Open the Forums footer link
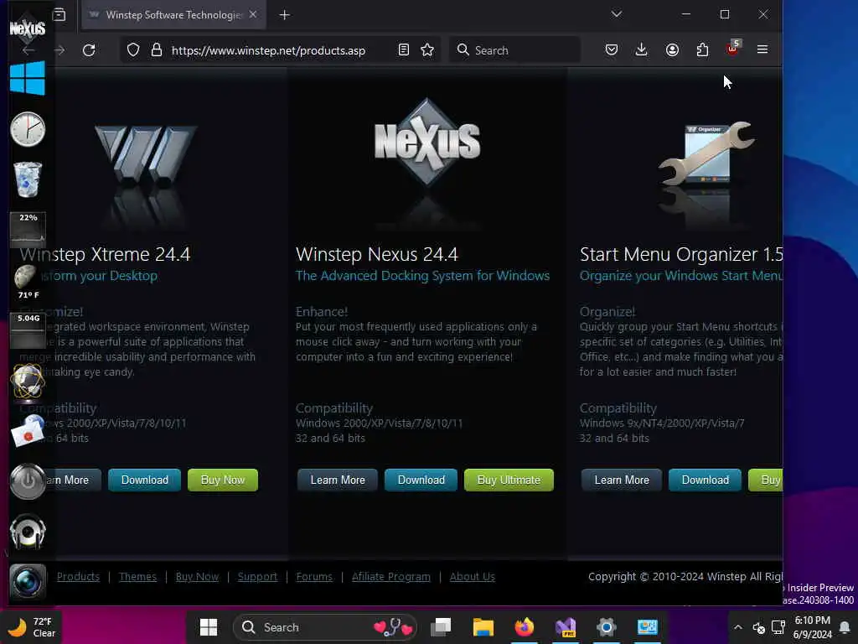This screenshot has height=644, width=858. (314, 577)
